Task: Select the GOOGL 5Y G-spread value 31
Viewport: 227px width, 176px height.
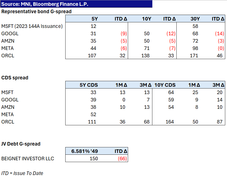Action: point(93,34)
